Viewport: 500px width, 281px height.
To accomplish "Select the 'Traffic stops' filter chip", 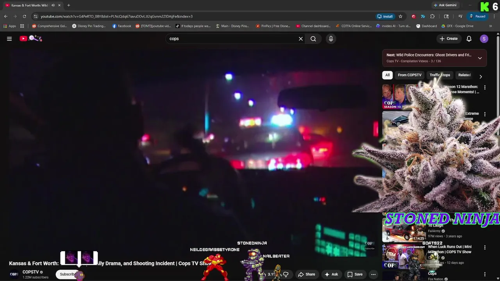I will click(x=440, y=75).
